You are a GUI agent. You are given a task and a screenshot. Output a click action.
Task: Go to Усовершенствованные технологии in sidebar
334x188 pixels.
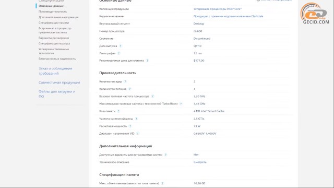point(54,51)
